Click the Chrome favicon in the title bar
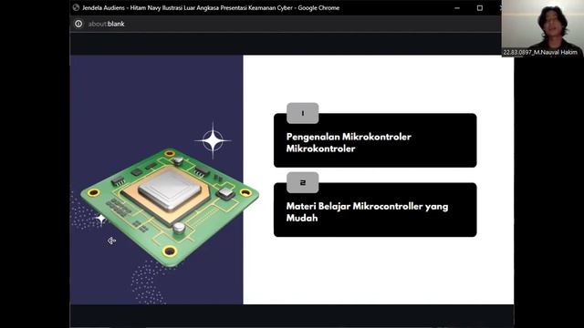 click(x=76, y=7)
